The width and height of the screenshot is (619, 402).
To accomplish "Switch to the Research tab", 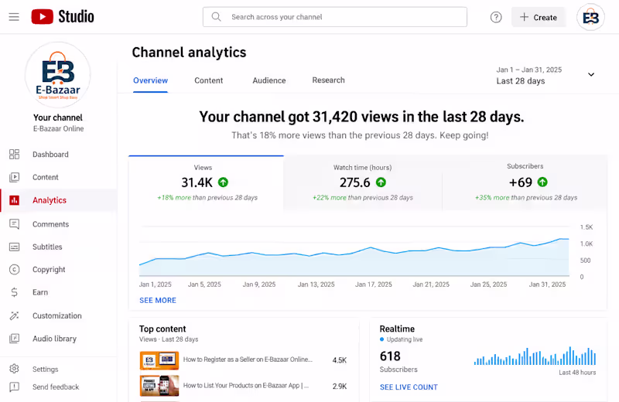I will pyautogui.click(x=328, y=80).
